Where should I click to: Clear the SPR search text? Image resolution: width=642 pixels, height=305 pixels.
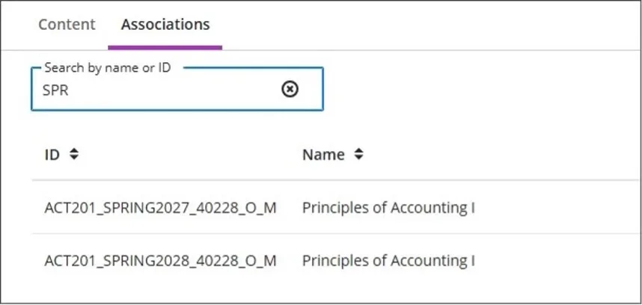[290, 89]
